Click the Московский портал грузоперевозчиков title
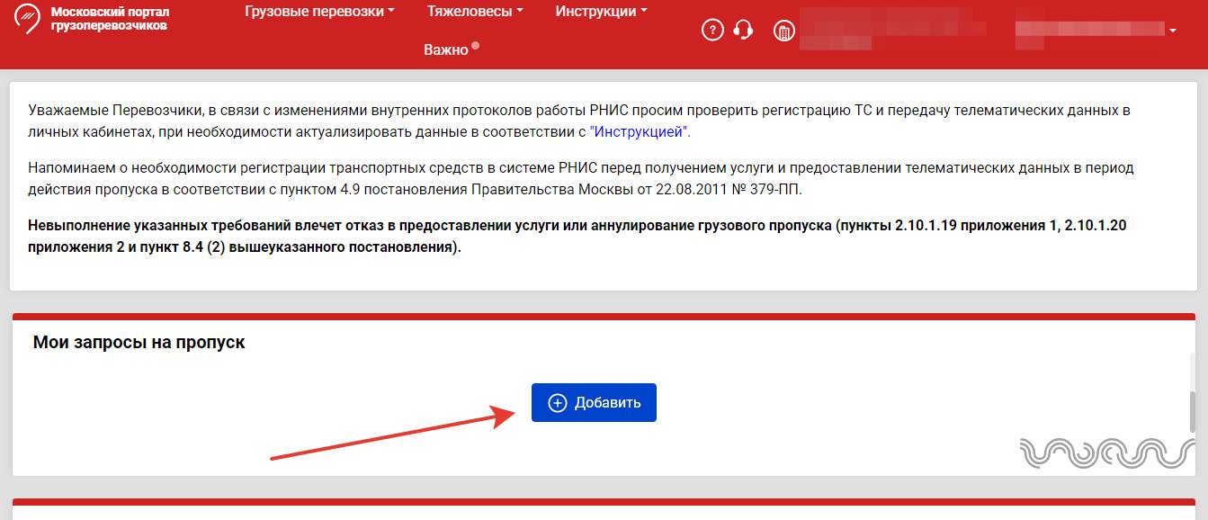 (109, 19)
